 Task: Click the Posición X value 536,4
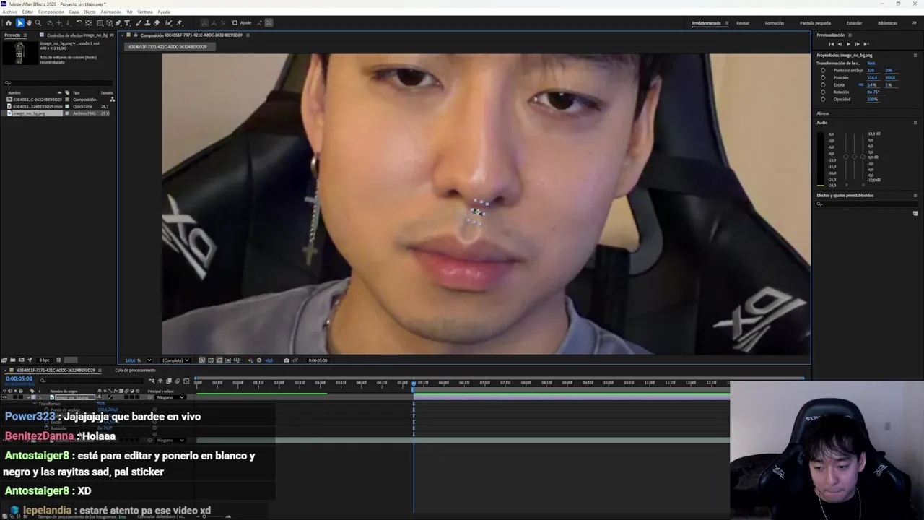point(873,77)
